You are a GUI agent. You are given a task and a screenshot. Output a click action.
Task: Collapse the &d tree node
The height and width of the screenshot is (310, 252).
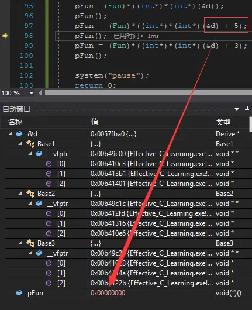pos(10,134)
